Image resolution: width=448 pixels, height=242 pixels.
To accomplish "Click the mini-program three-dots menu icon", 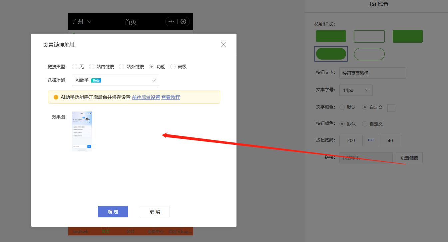I will 172,22.
